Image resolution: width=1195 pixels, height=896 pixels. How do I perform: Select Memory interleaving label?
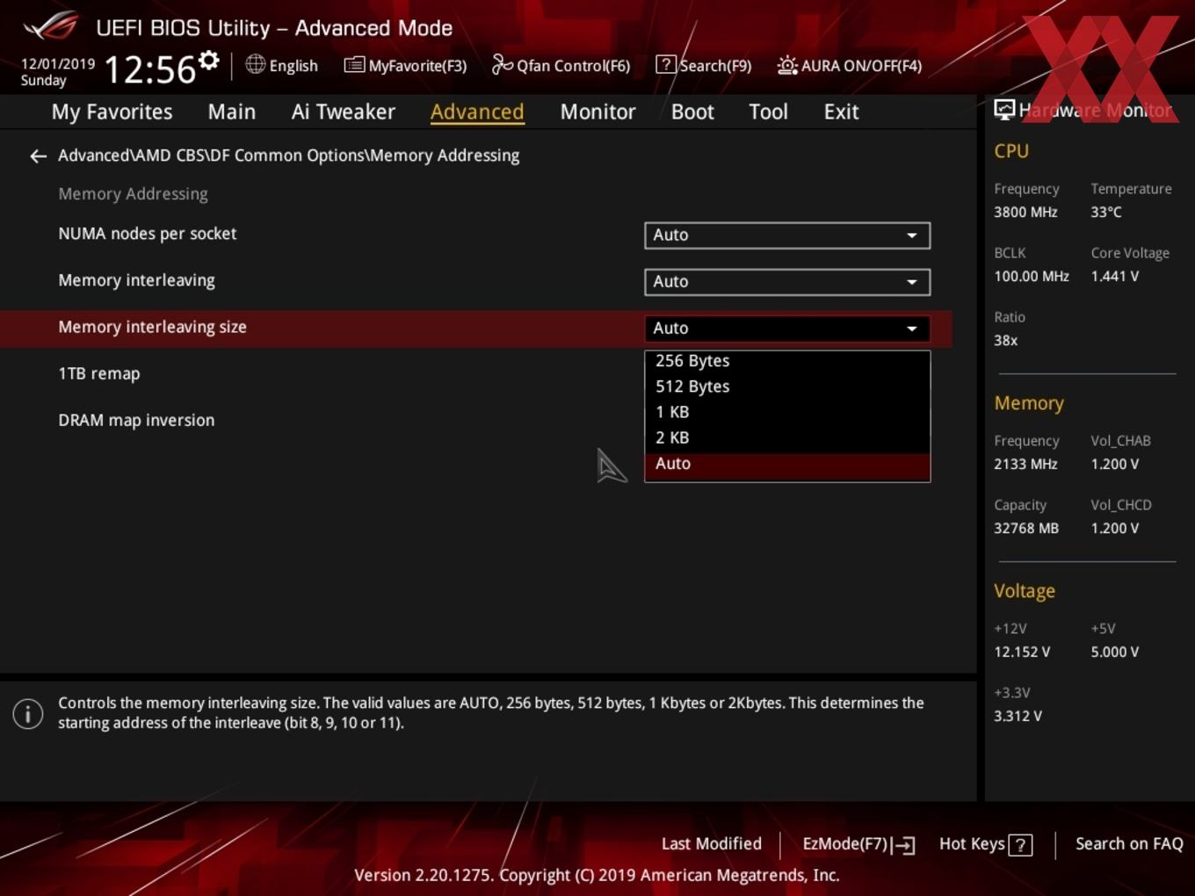[x=136, y=281]
